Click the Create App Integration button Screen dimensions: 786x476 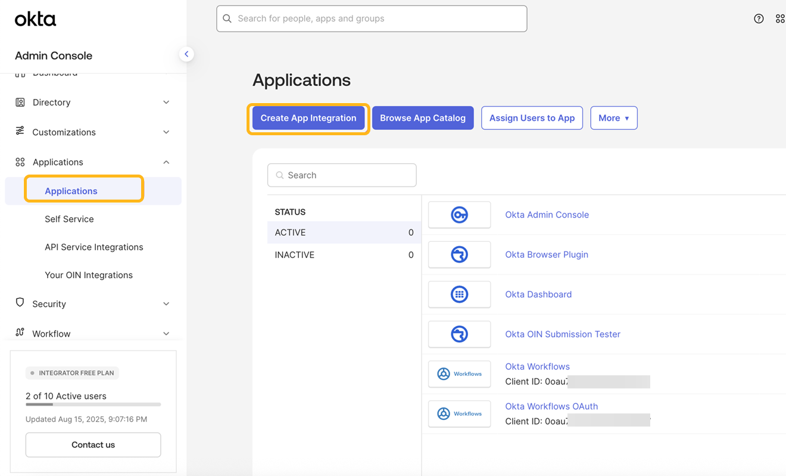point(308,118)
